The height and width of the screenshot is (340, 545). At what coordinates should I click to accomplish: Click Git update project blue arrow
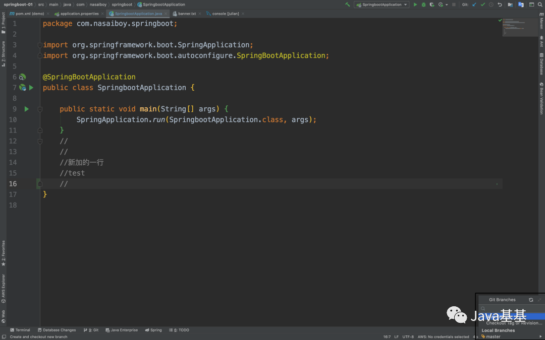(474, 5)
